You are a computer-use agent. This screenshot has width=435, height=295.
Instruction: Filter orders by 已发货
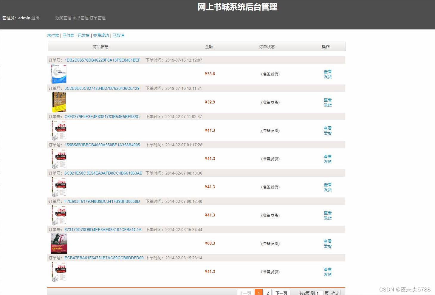click(x=84, y=35)
